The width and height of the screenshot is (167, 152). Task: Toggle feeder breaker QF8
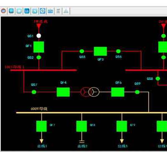click(x=81, y=126)
